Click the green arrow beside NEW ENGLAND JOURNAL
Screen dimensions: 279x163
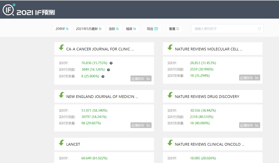[x=61, y=95]
